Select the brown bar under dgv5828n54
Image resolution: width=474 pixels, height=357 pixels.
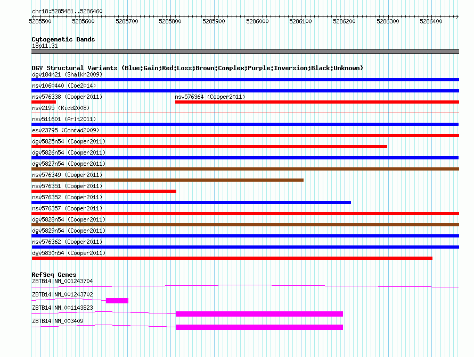(x=245, y=225)
